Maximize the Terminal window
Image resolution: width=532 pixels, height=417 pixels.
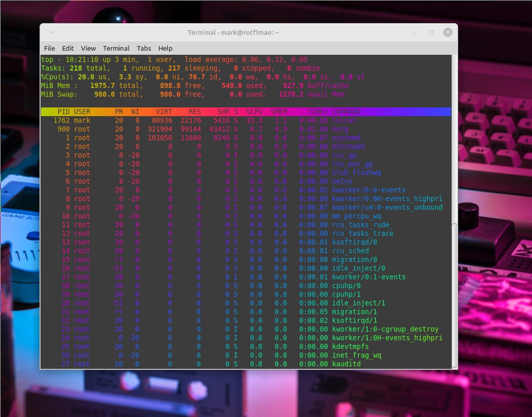[431, 32]
